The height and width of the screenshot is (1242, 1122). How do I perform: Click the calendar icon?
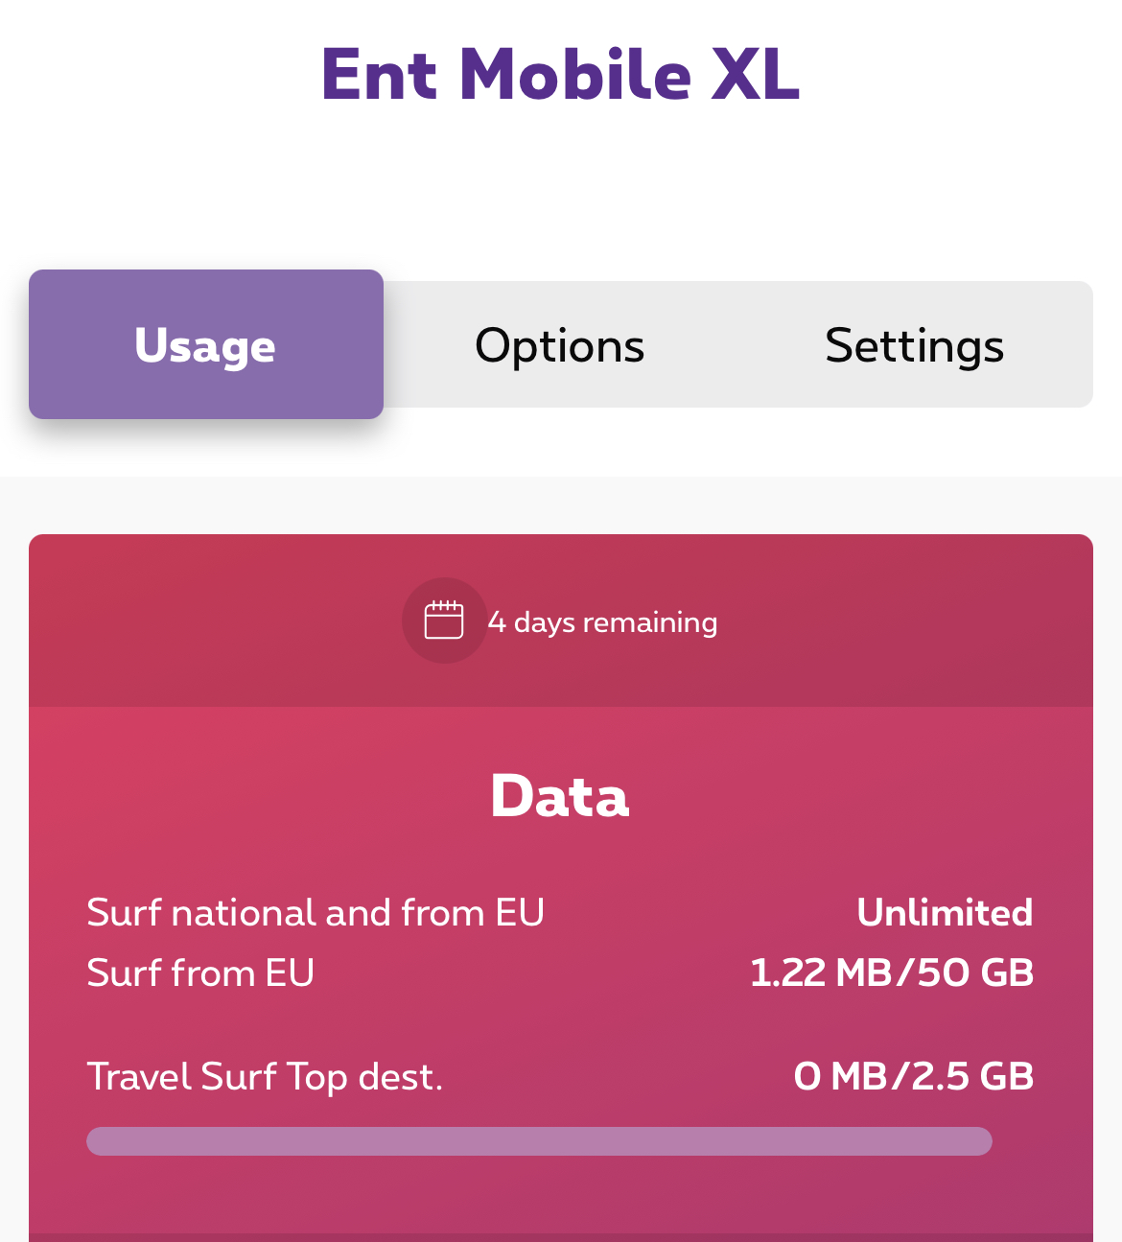[444, 621]
